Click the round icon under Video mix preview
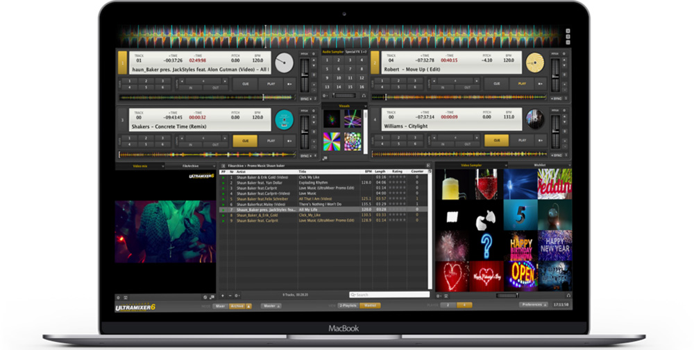The width and height of the screenshot is (694, 350). pyautogui.click(x=205, y=297)
